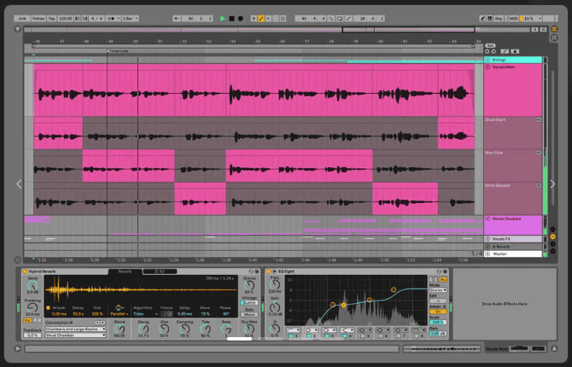Toggle the computer MIDI keyboard icon

tap(489, 18)
